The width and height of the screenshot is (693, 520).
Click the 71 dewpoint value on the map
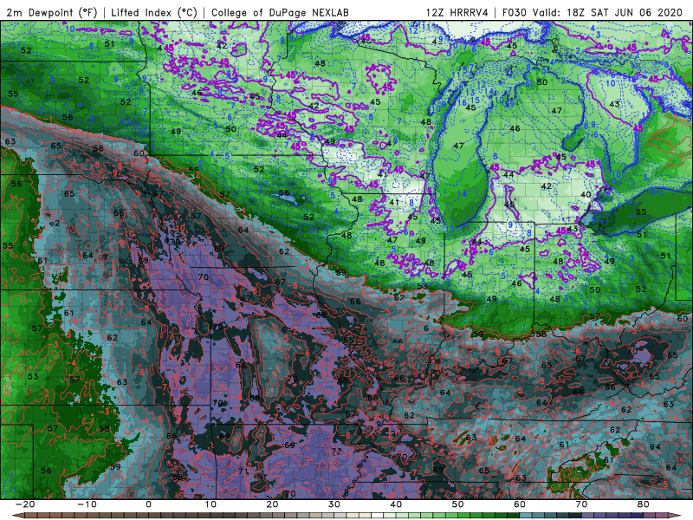(243, 471)
